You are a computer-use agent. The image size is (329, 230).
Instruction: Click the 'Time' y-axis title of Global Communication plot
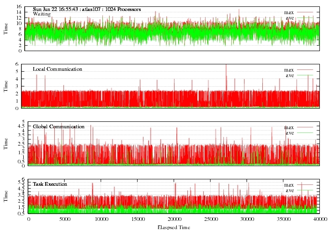tap(5, 144)
